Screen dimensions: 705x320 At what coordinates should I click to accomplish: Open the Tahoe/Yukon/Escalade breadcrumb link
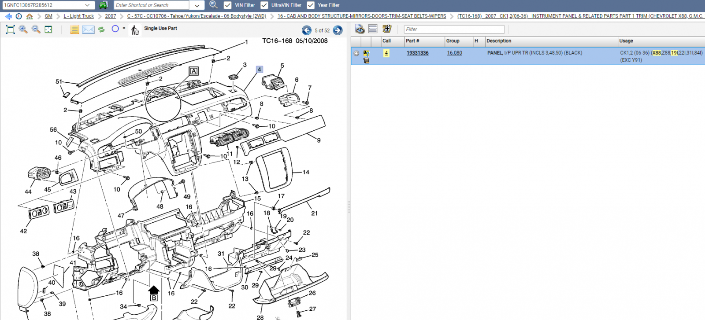197,16
